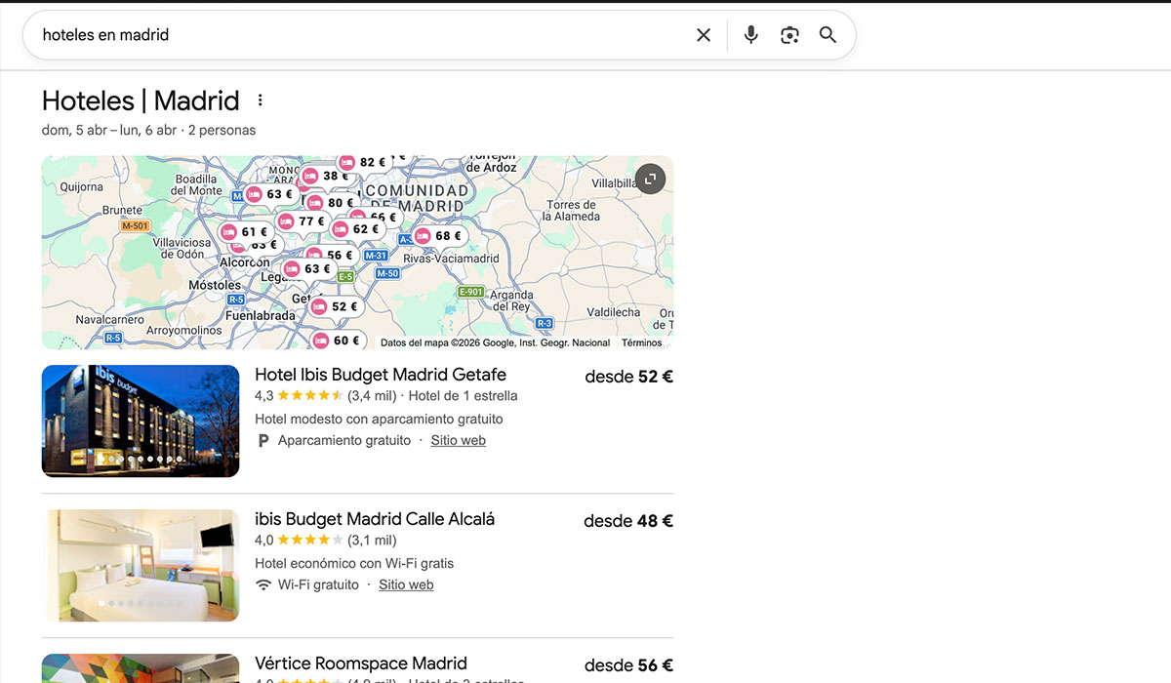1171x683 pixels.
Task: Select the 62 € hotel pin on map
Action: pyautogui.click(x=356, y=229)
